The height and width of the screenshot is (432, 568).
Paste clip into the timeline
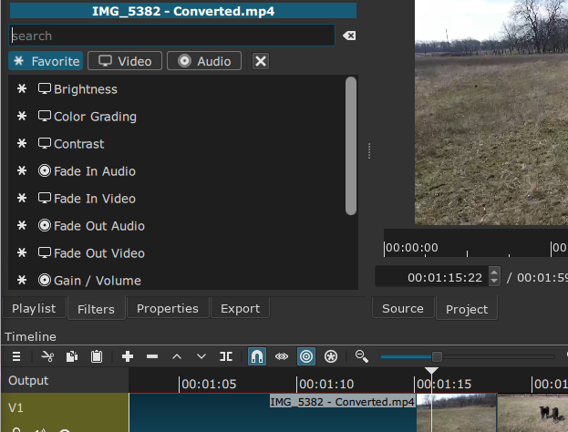97,356
